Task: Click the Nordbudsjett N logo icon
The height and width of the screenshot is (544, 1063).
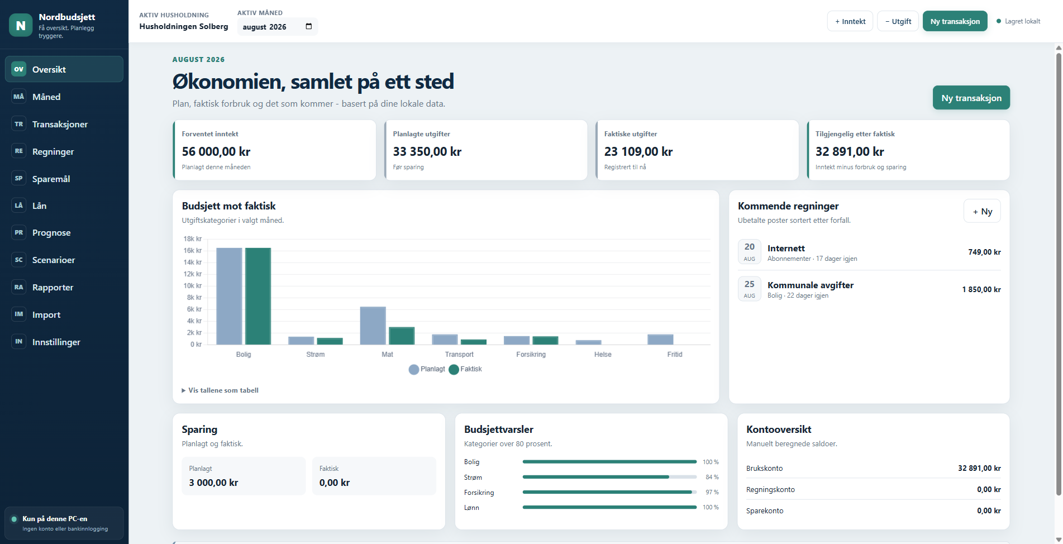Action: (21, 25)
